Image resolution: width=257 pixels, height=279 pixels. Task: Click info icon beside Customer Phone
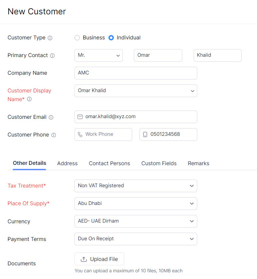point(54,135)
